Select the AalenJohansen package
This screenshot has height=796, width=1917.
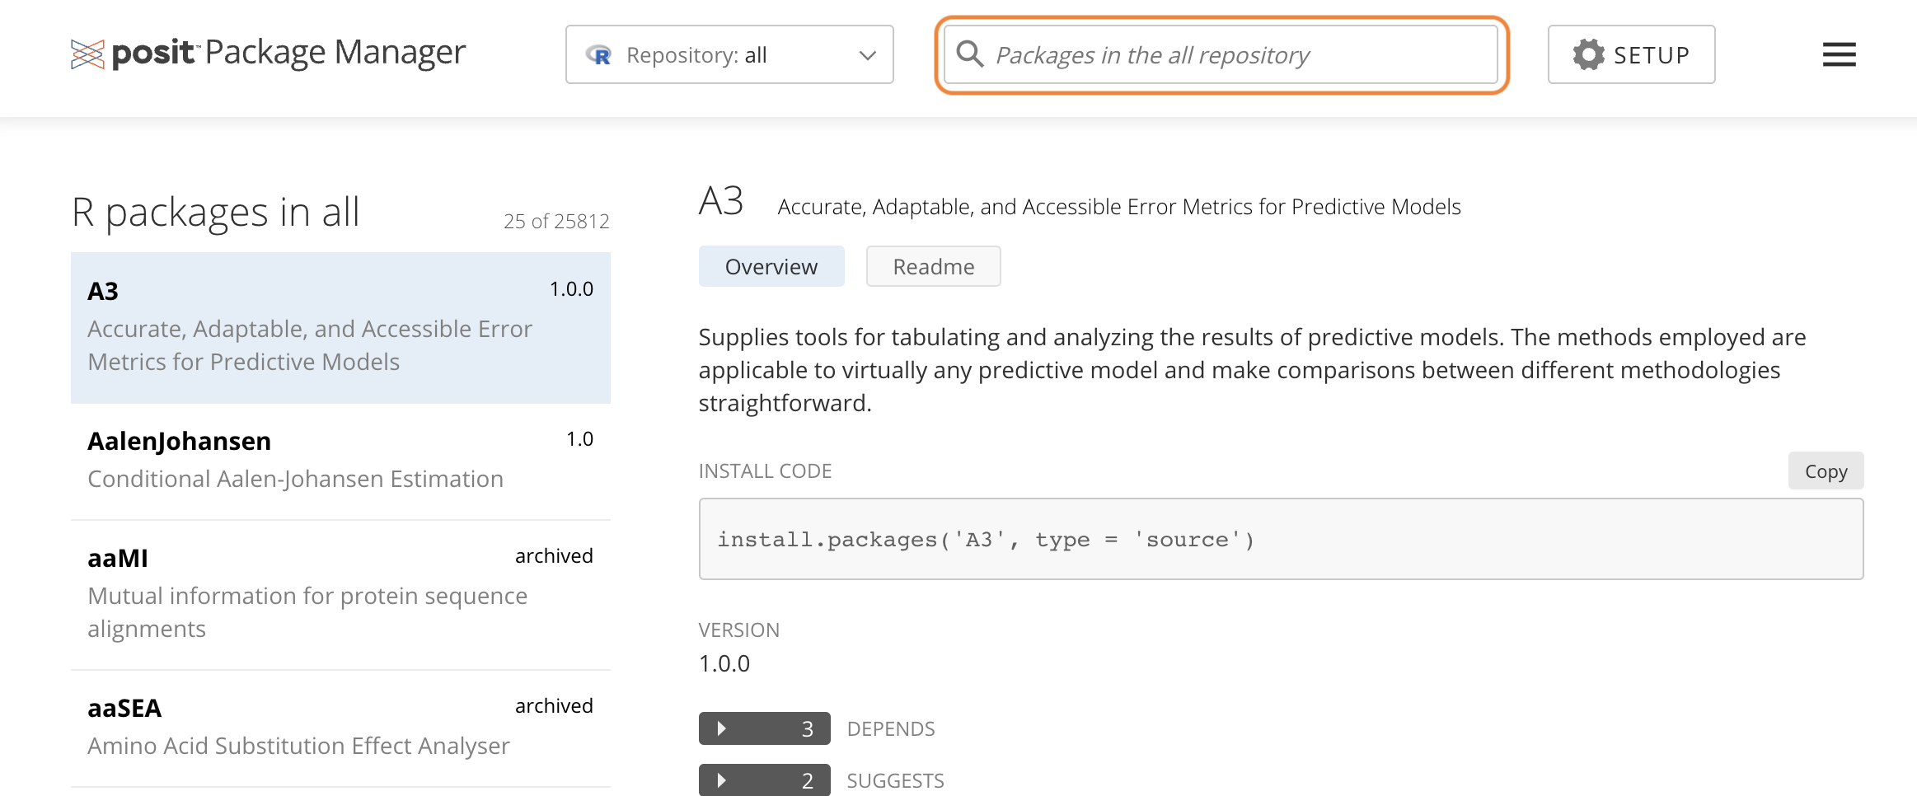pyautogui.click(x=340, y=460)
